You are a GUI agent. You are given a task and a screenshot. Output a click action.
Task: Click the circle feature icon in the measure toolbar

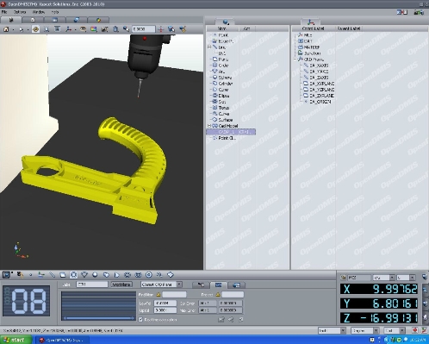pyautogui.click(x=73, y=275)
